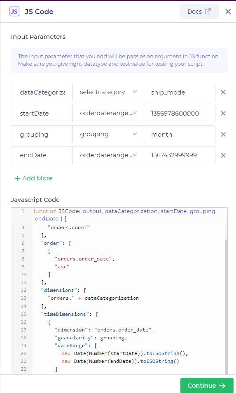Open the endDate orderdaterange dropdown
This screenshot has height=393, width=236.
point(108,155)
